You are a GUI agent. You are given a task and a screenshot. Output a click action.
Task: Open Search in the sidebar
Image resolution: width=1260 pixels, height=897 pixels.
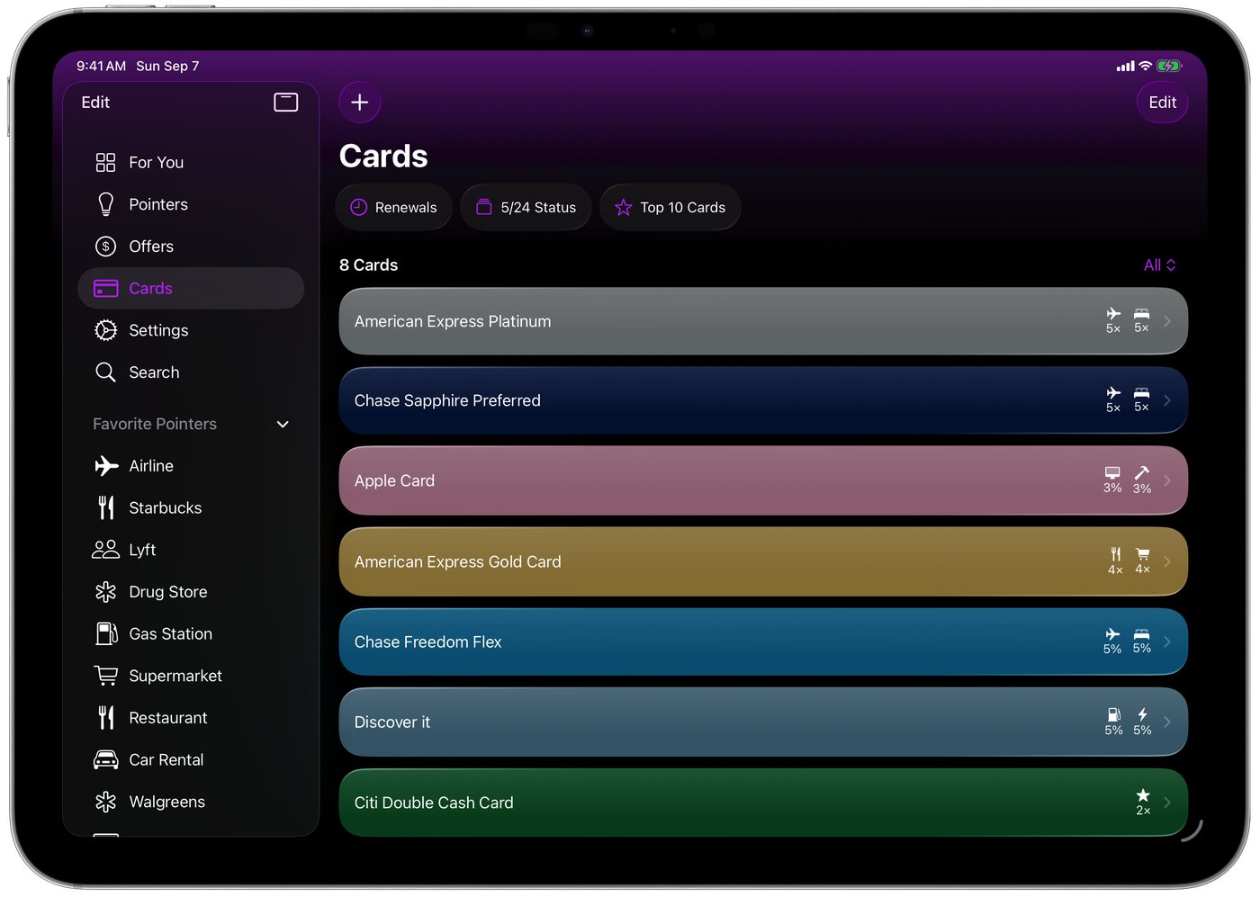point(154,372)
